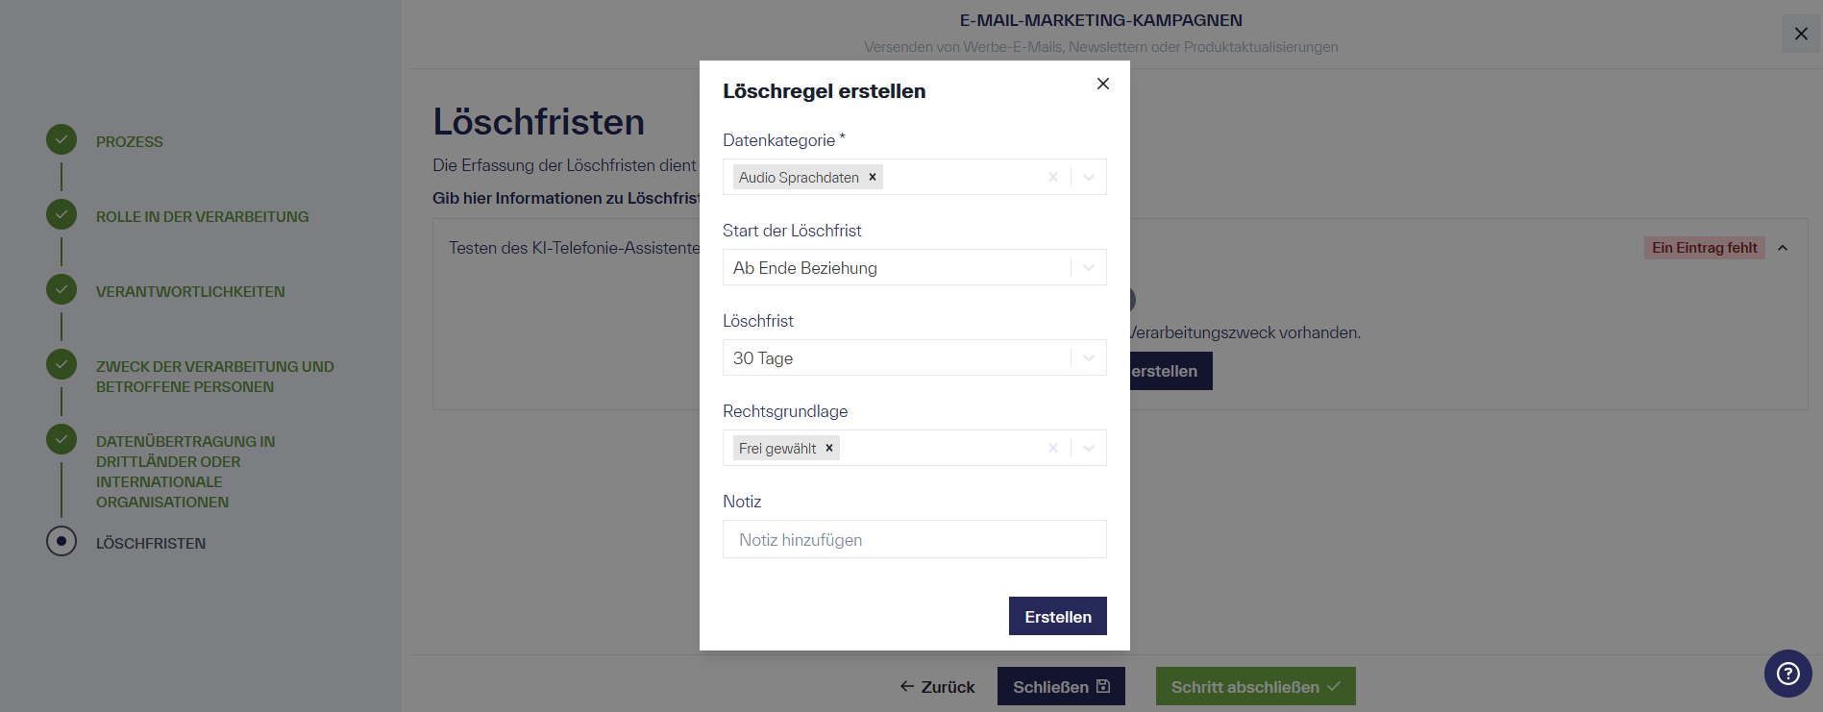Click the green Prozess checkmark icon
The height and width of the screenshot is (712, 1823).
click(61, 139)
